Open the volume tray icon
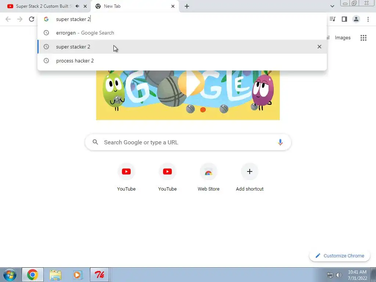The image size is (376, 282). click(x=339, y=275)
